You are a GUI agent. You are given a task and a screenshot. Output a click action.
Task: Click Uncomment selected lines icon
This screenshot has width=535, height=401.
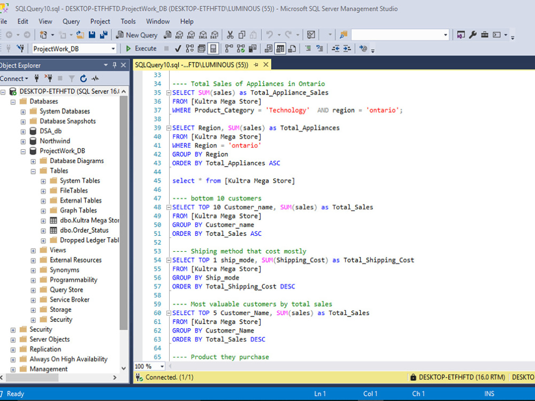pos(320,49)
